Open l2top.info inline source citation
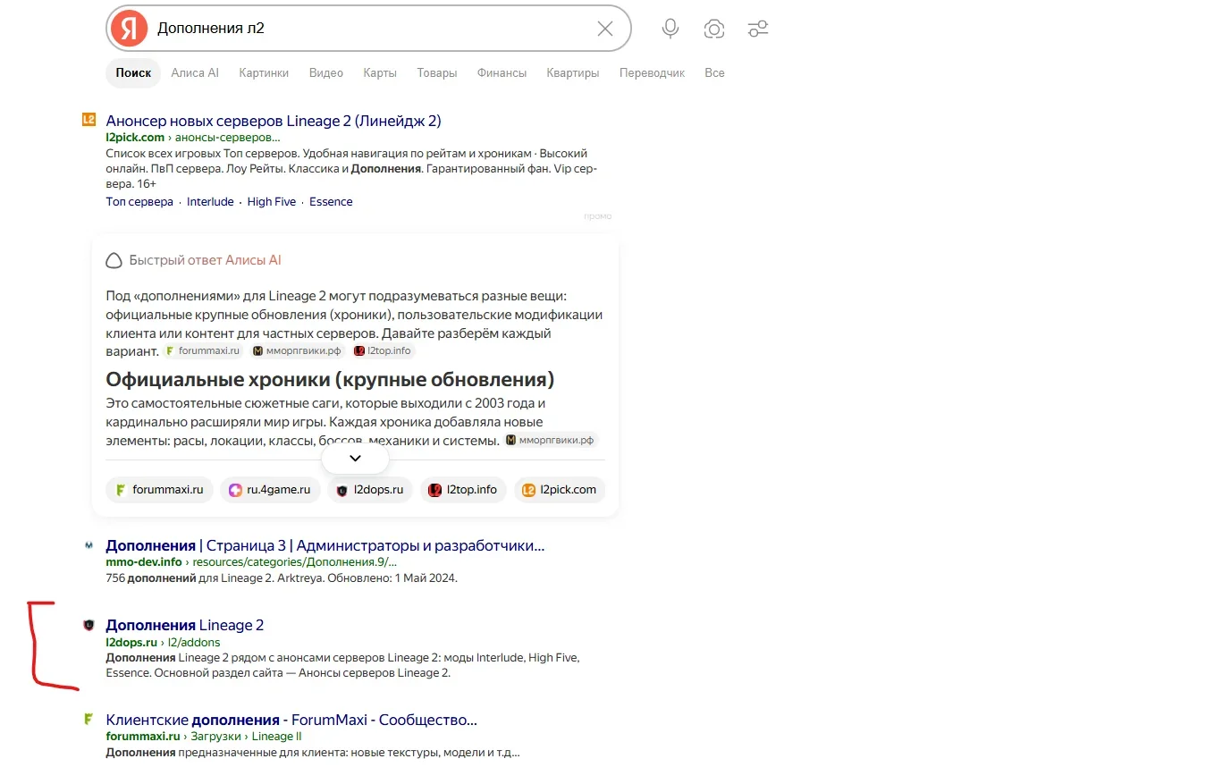 383,351
